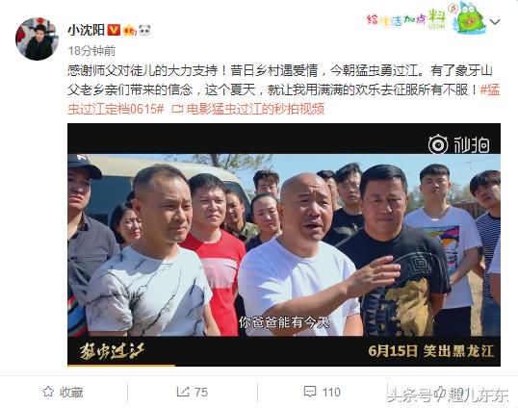Play the embedded 秒拍 video

[x=284, y=244]
